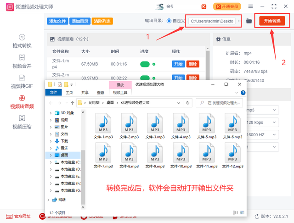Click the Explorer help question mark icon

(x=243, y=93)
